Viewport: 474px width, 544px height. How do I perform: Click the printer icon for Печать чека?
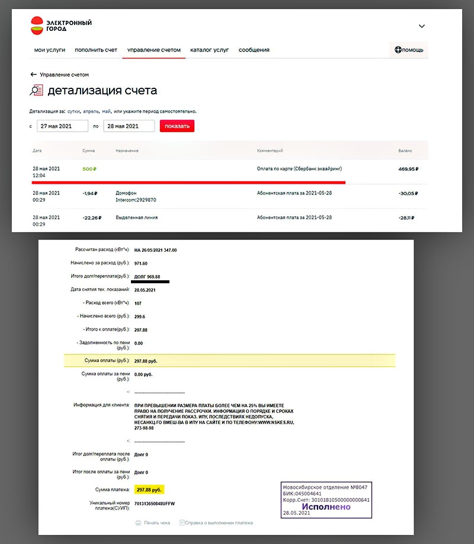click(138, 523)
